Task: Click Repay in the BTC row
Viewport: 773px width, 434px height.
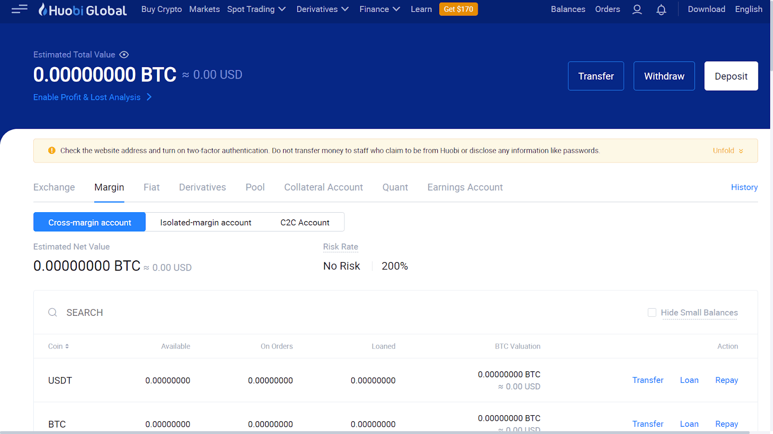Action: point(727,424)
